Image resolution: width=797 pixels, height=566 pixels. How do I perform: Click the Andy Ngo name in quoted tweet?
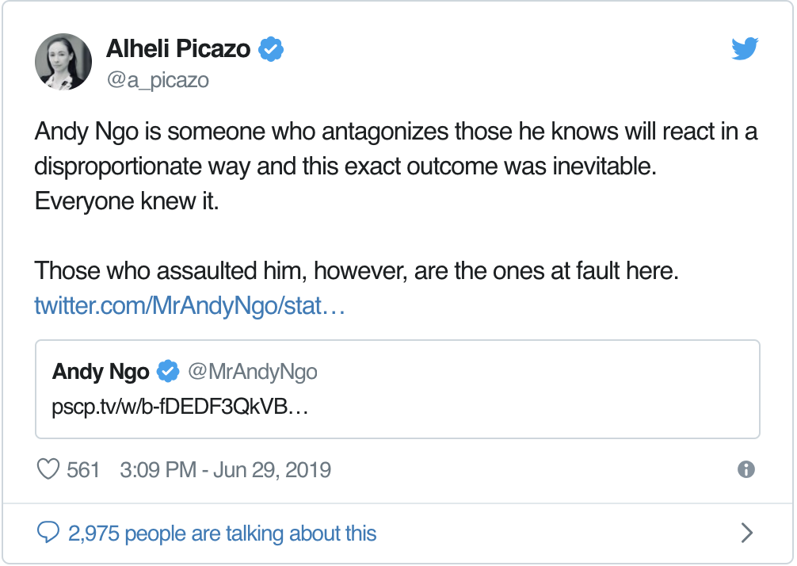click(x=101, y=372)
